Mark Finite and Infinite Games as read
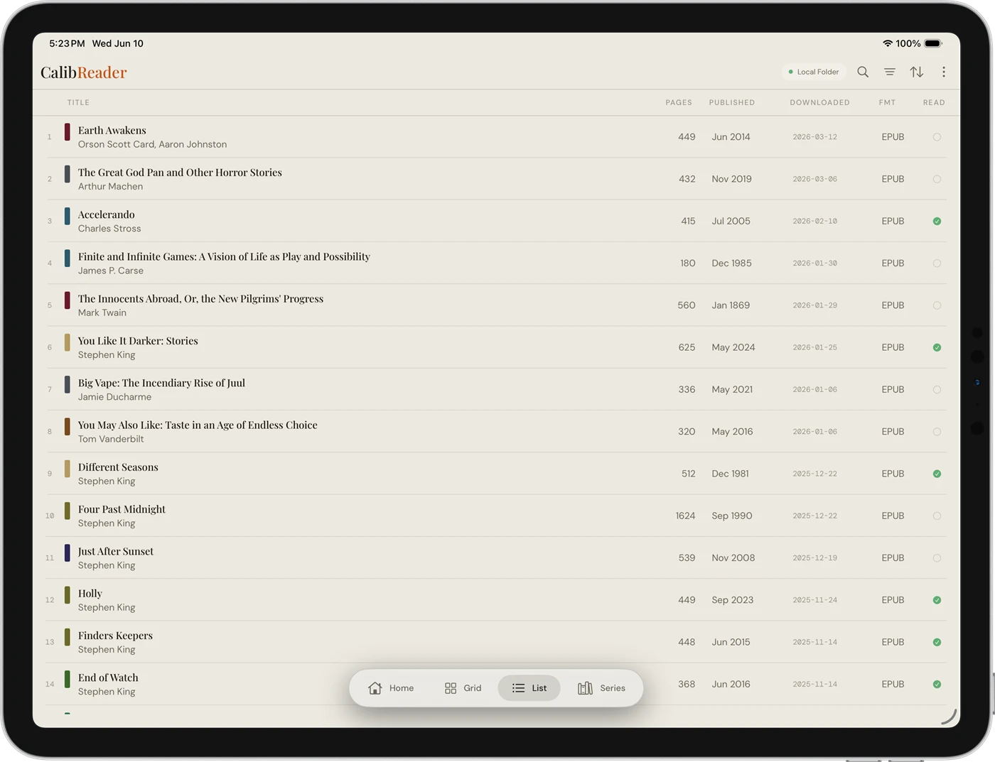 [x=937, y=263]
